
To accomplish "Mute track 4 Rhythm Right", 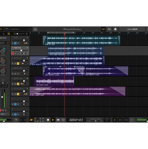I will [x=15, y=74].
